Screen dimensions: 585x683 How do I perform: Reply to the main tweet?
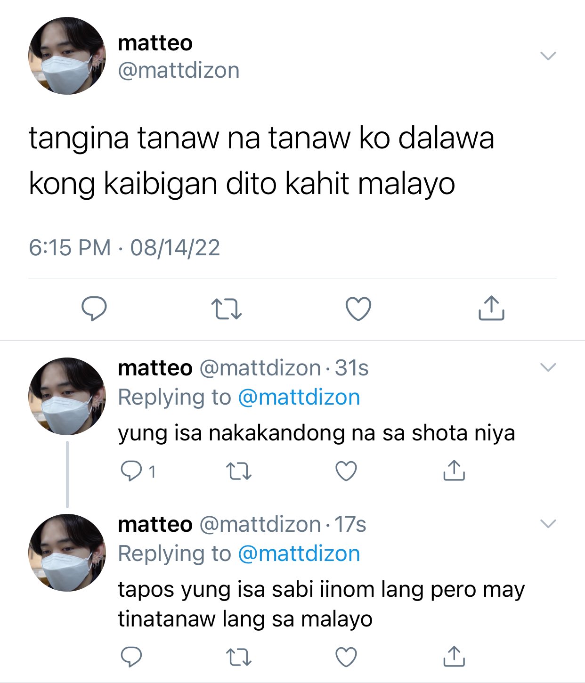click(94, 309)
